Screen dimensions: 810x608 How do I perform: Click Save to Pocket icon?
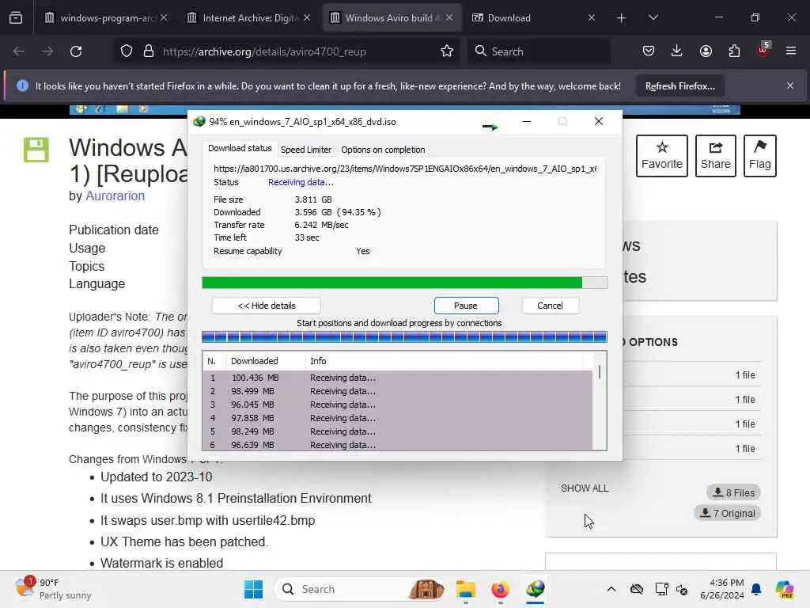coord(649,51)
